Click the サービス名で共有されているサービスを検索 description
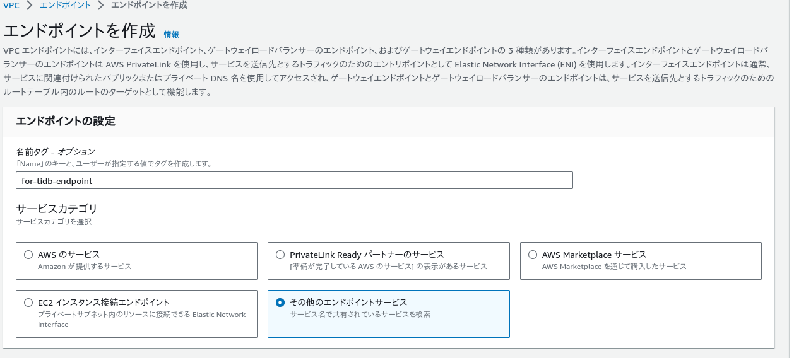The width and height of the screenshot is (794, 358). (360, 314)
